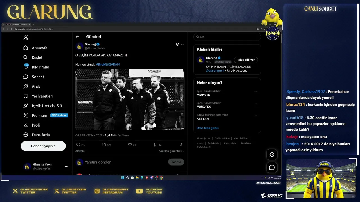Screen dimensions: 360x202
Task: Open the #BırakGitSARAN hashtag
Action: [x=108, y=64]
